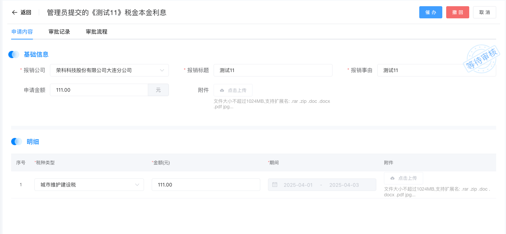Viewport: 506px width, 234px height.
Task: Click the cloud upload icon in detail row
Action: pyautogui.click(x=392, y=178)
